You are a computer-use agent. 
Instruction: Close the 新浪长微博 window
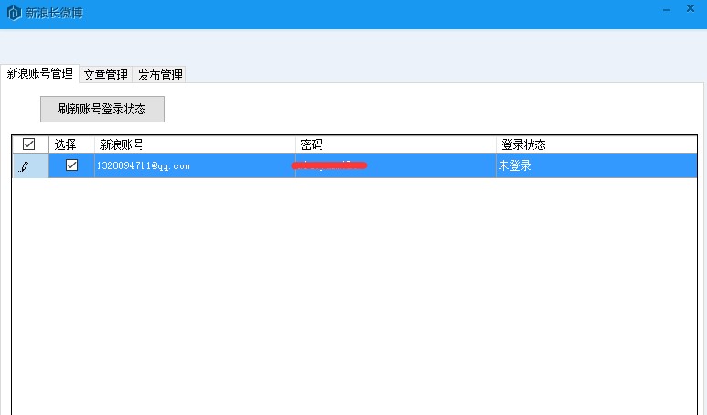coord(691,8)
